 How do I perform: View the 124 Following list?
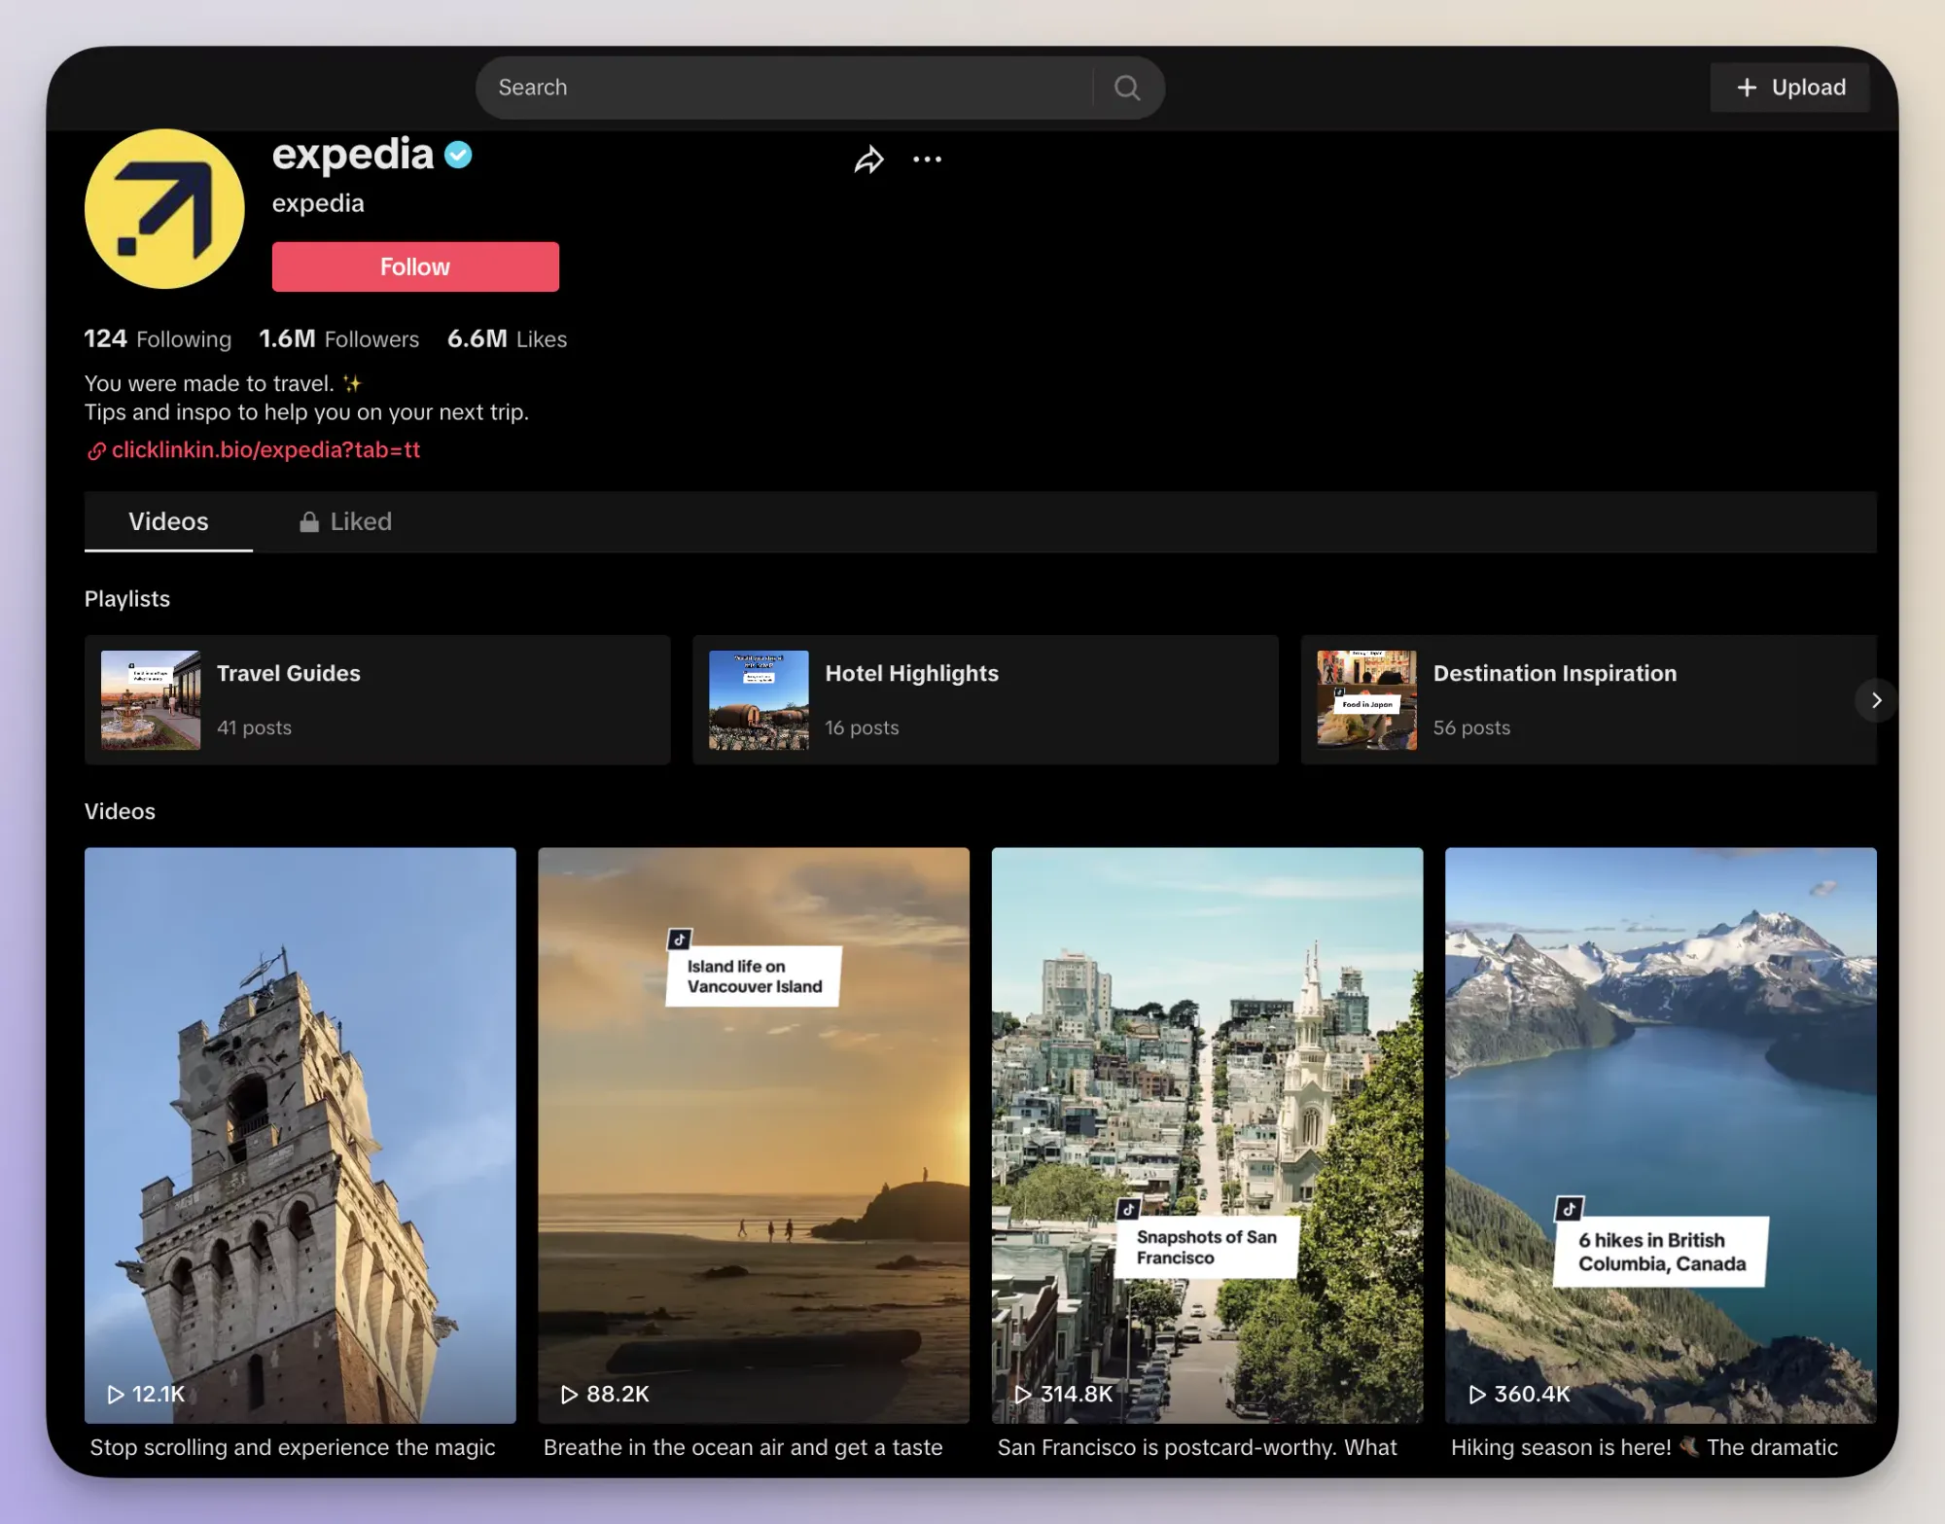[158, 338]
